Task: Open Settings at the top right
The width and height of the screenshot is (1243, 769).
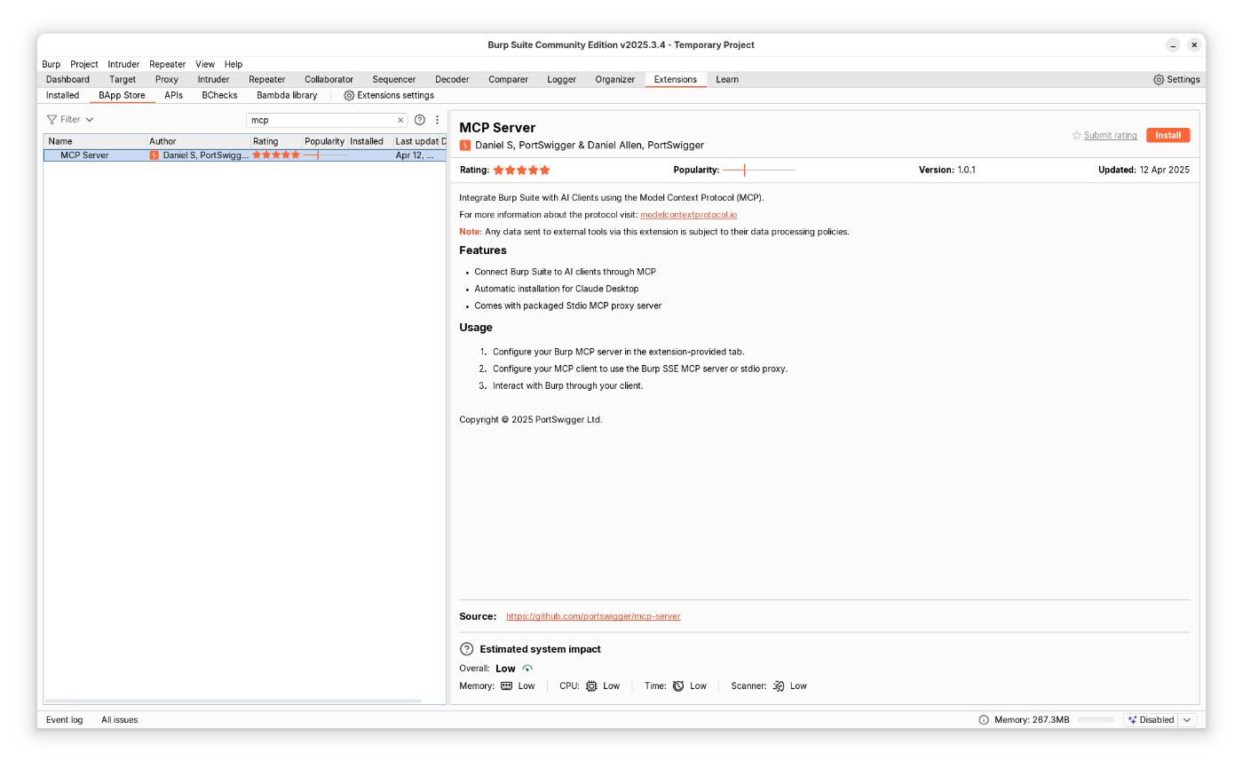Action: pos(1176,79)
